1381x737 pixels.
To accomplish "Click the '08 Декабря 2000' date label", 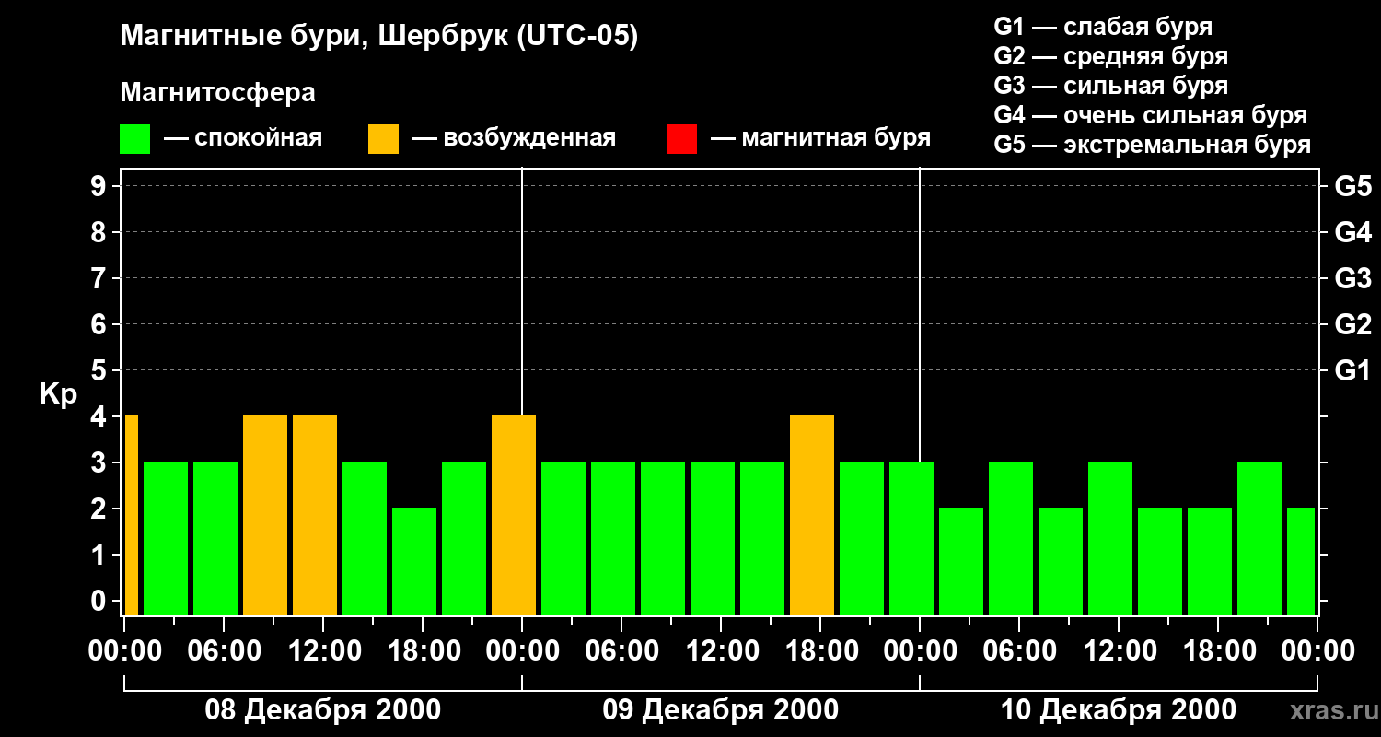I will pyautogui.click(x=322, y=710).
